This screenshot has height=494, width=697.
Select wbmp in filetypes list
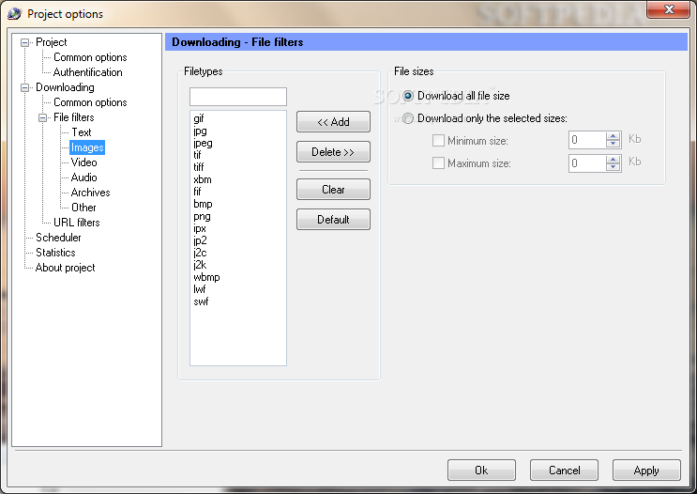(206, 277)
